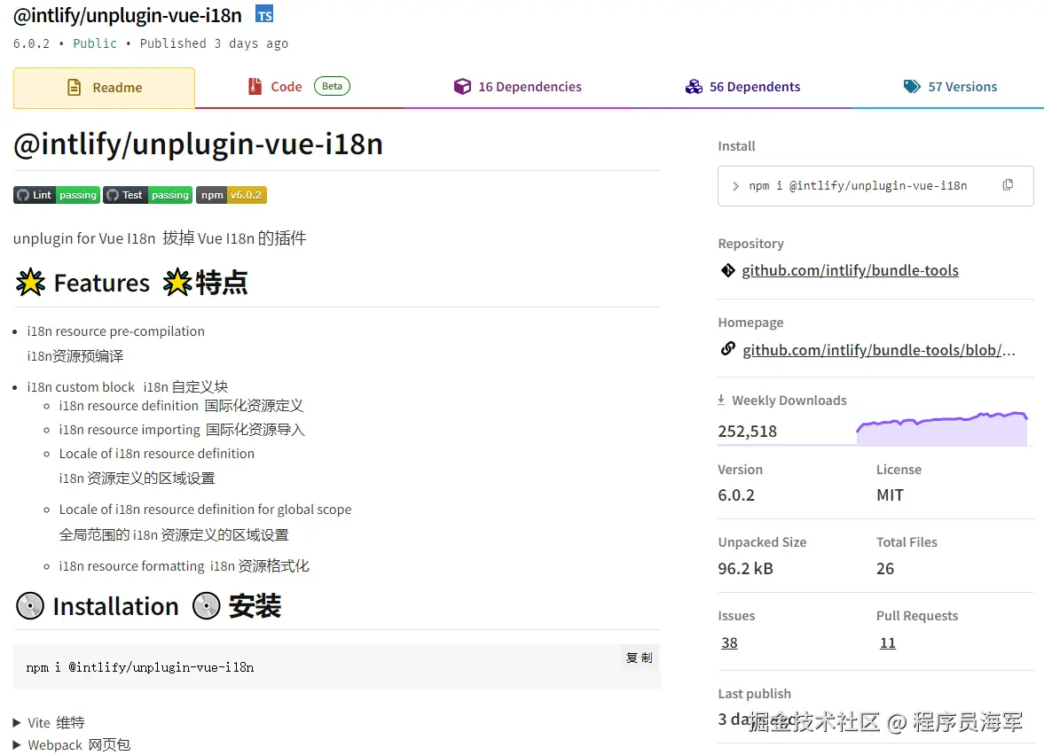Click the git repository diamond icon
1044x755 pixels.
click(x=727, y=270)
